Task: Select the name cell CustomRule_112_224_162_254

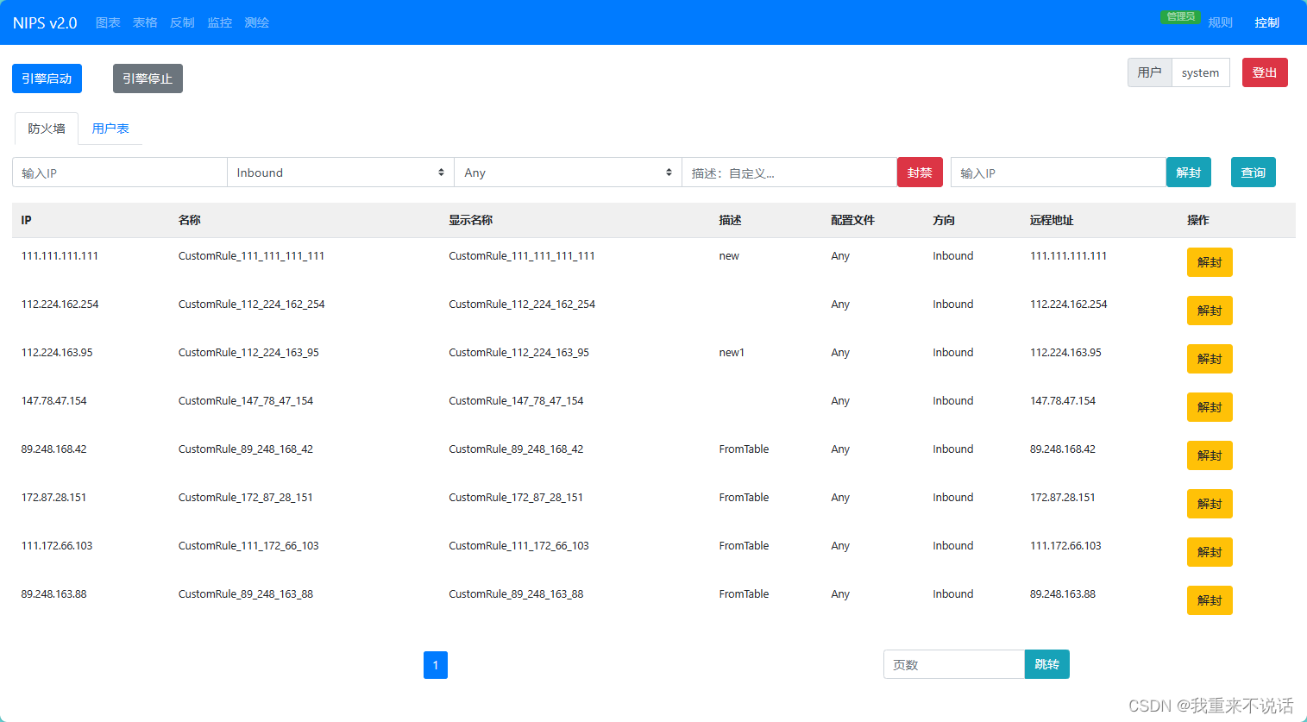Action: coord(252,304)
